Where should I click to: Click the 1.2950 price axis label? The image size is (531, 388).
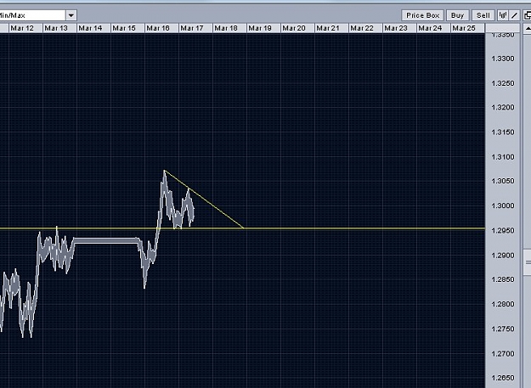tap(503, 230)
